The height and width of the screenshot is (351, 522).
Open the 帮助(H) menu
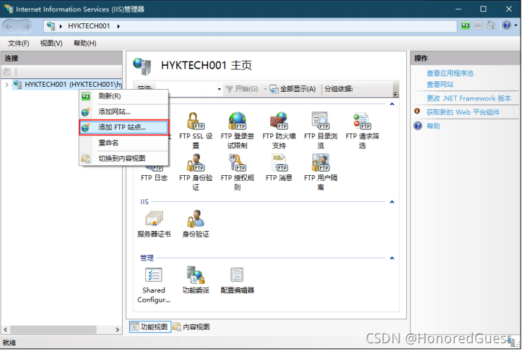point(85,43)
